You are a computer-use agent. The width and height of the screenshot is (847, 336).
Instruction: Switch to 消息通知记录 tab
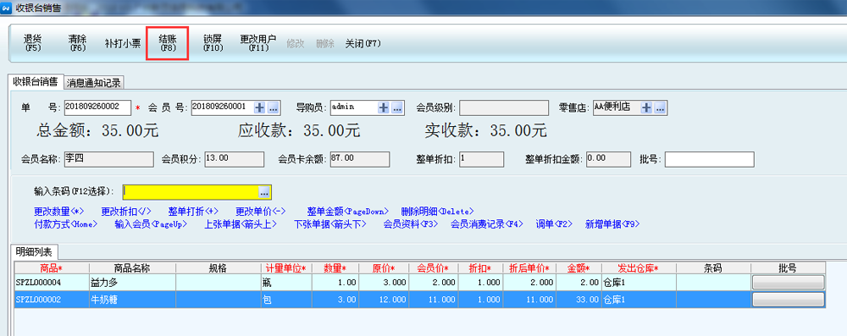(x=94, y=83)
